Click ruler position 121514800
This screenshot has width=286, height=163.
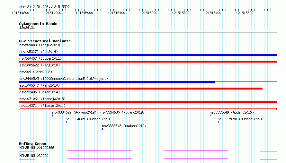pos(20,13)
